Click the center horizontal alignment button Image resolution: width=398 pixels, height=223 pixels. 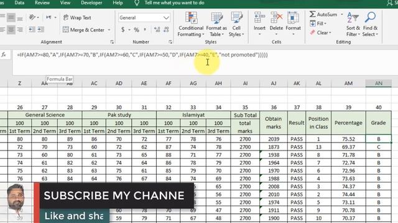pyautogui.click(x=11, y=30)
